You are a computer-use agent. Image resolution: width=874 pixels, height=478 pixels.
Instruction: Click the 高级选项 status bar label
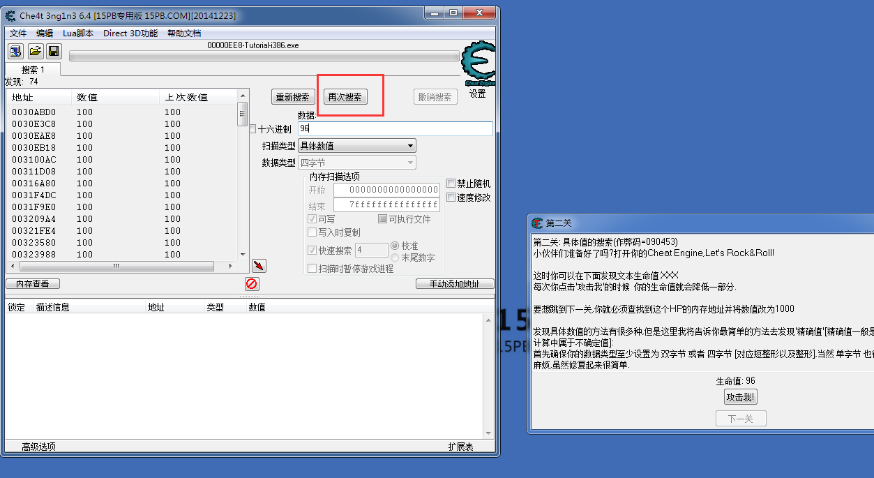[38, 447]
